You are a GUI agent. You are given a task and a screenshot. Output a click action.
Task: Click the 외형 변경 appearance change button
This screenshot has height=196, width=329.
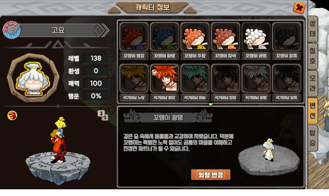(x=211, y=175)
